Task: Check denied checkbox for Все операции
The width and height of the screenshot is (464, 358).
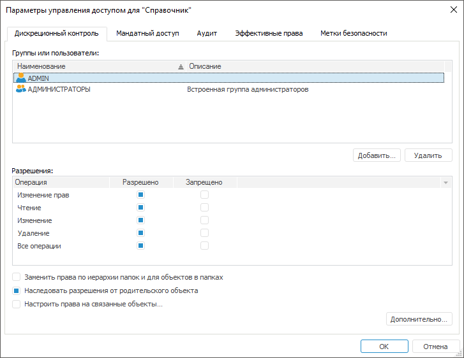Action: 205,246
